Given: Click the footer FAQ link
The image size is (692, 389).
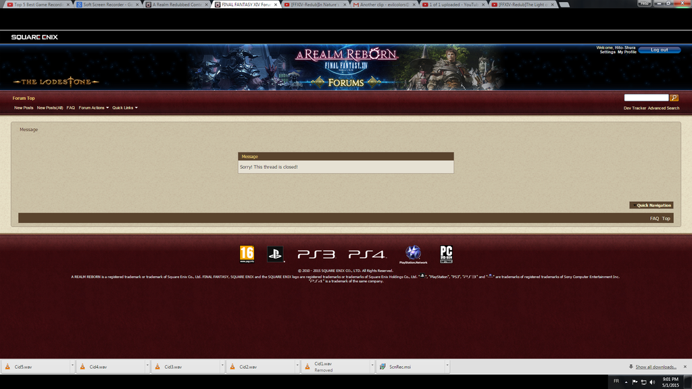Looking at the screenshot, I should click(654, 218).
